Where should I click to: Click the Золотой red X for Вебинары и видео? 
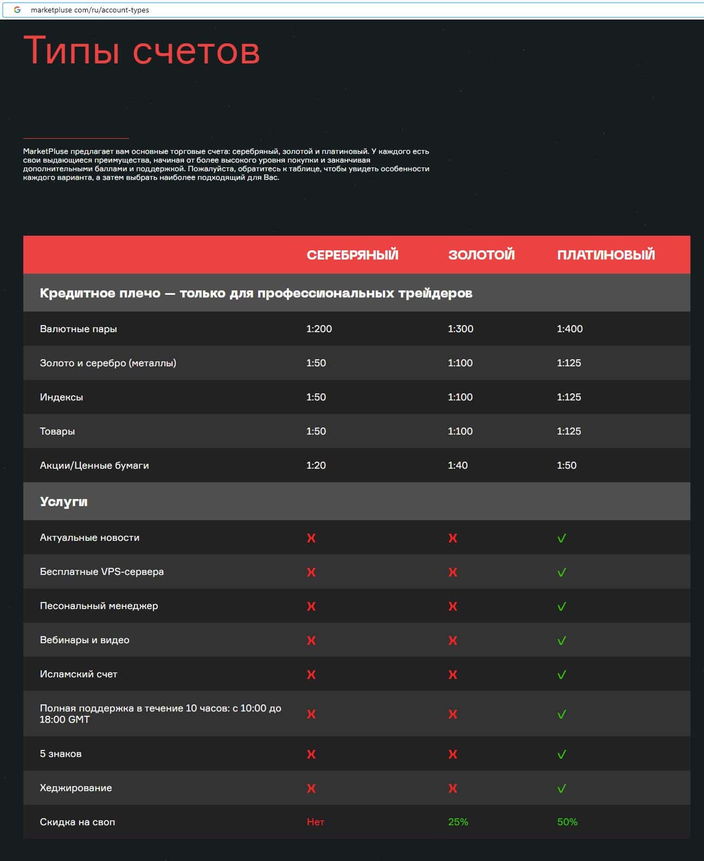[x=453, y=640]
